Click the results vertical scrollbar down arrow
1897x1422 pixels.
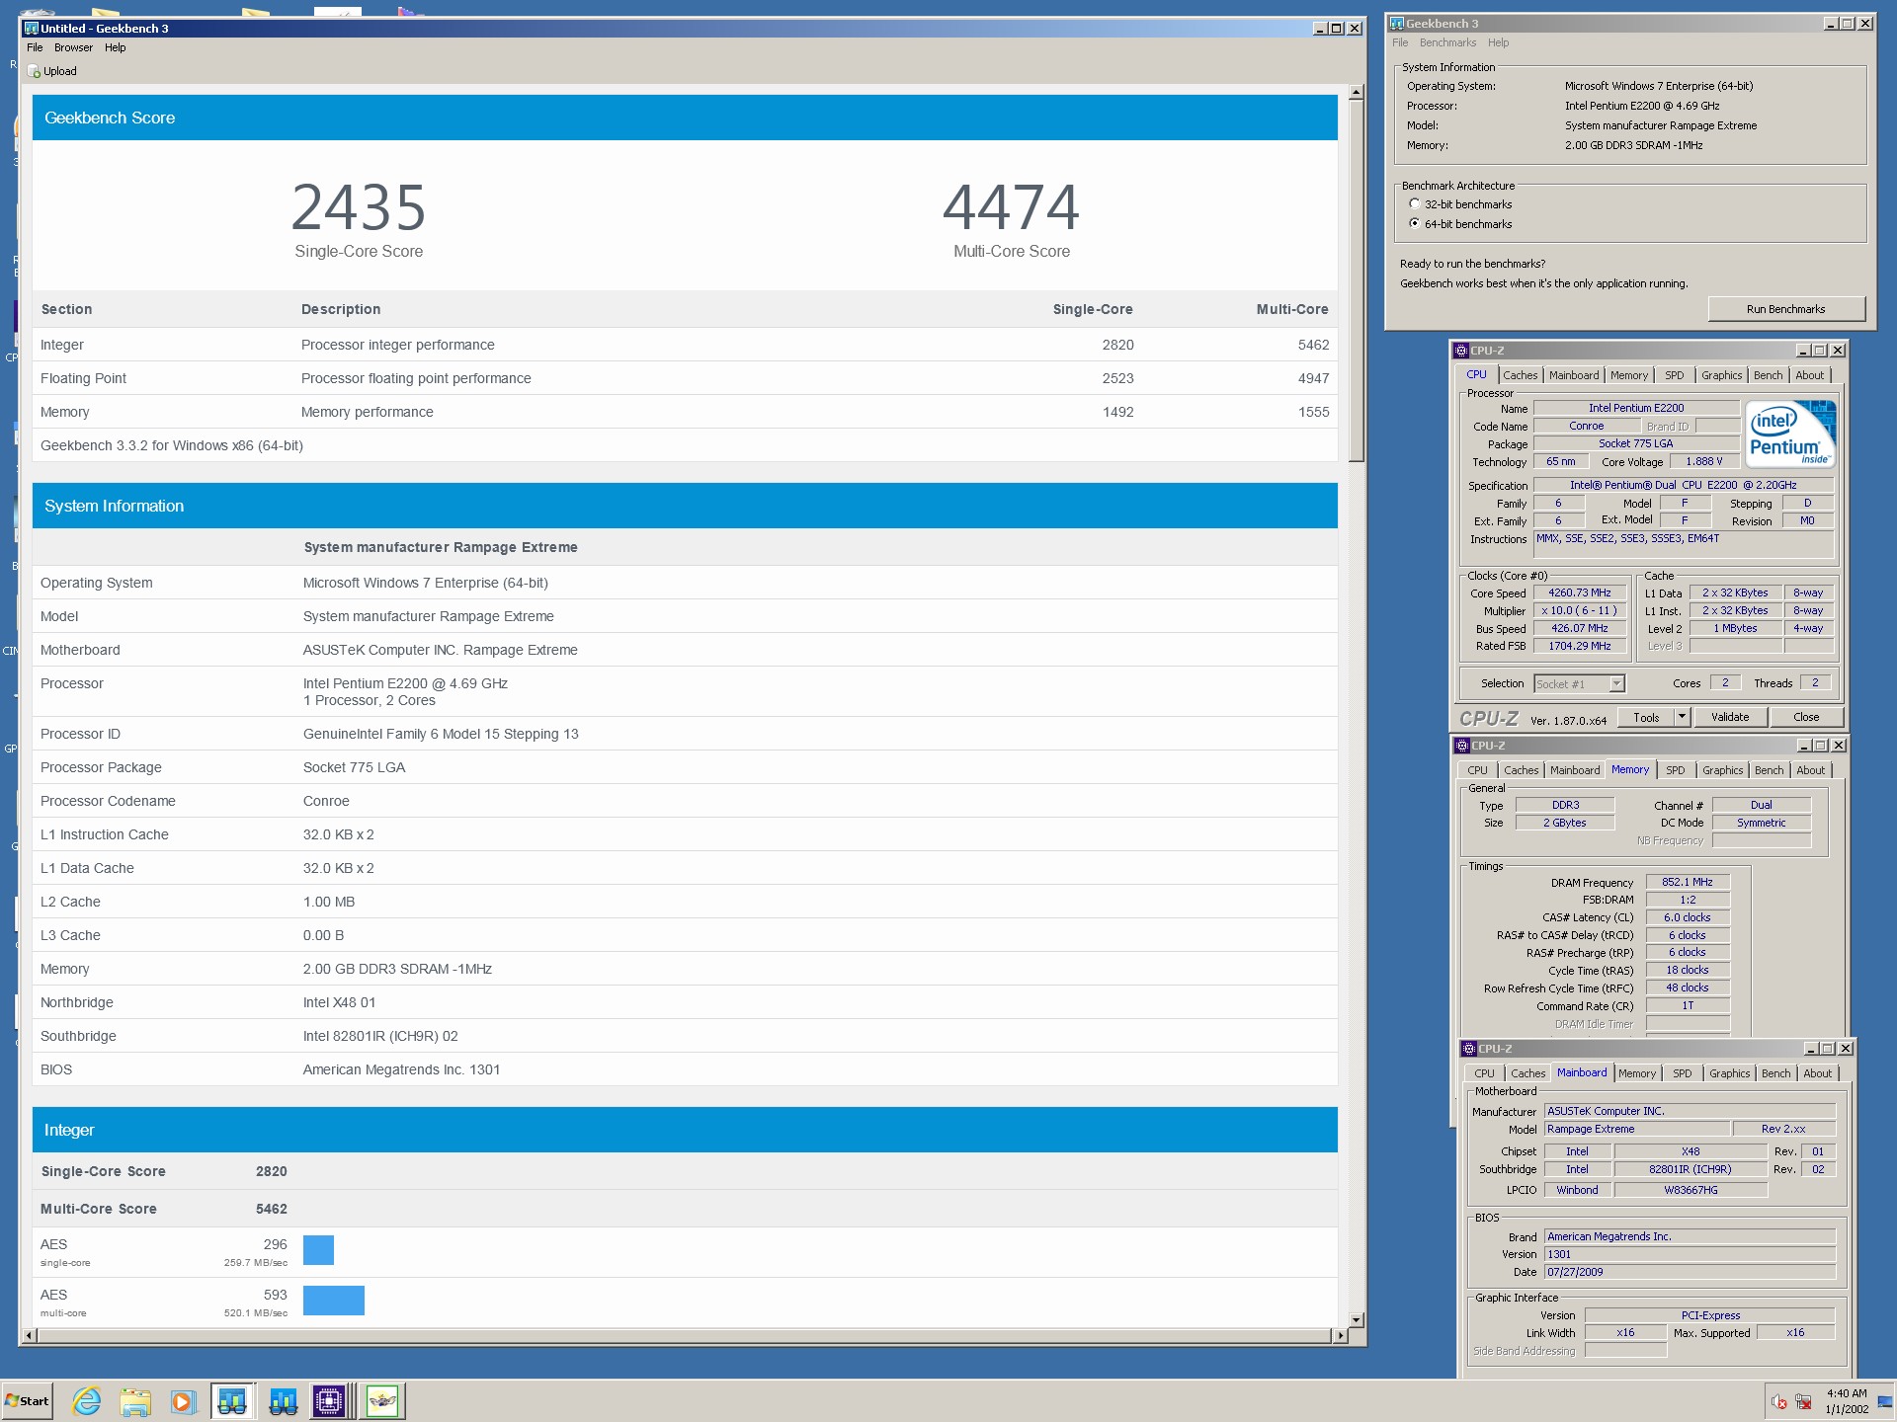click(x=1357, y=1319)
